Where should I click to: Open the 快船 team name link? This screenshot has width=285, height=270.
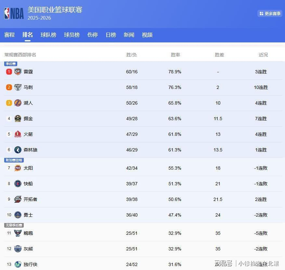pyautogui.click(x=28, y=184)
